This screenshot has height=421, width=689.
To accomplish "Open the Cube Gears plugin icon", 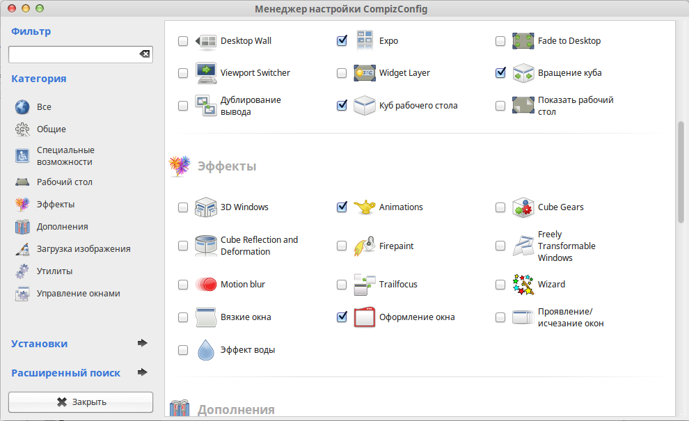I will coord(523,207).
